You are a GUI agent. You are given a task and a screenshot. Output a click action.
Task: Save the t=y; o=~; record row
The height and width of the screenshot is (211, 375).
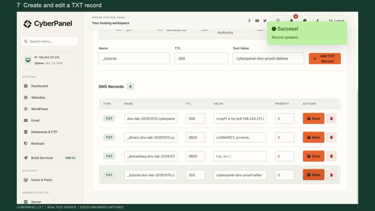[313, 156]
